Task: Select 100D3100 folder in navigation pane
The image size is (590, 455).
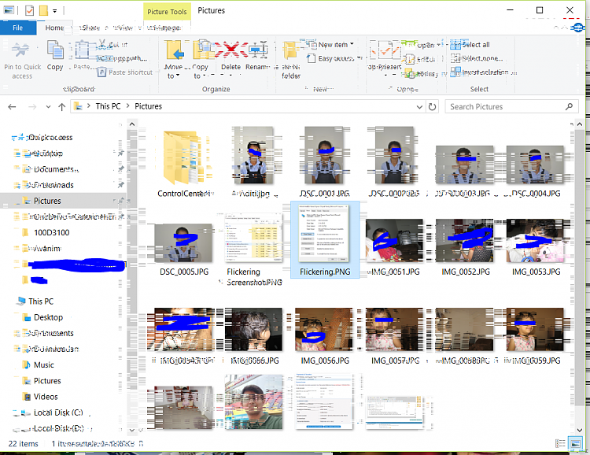Action: (51, 232)
